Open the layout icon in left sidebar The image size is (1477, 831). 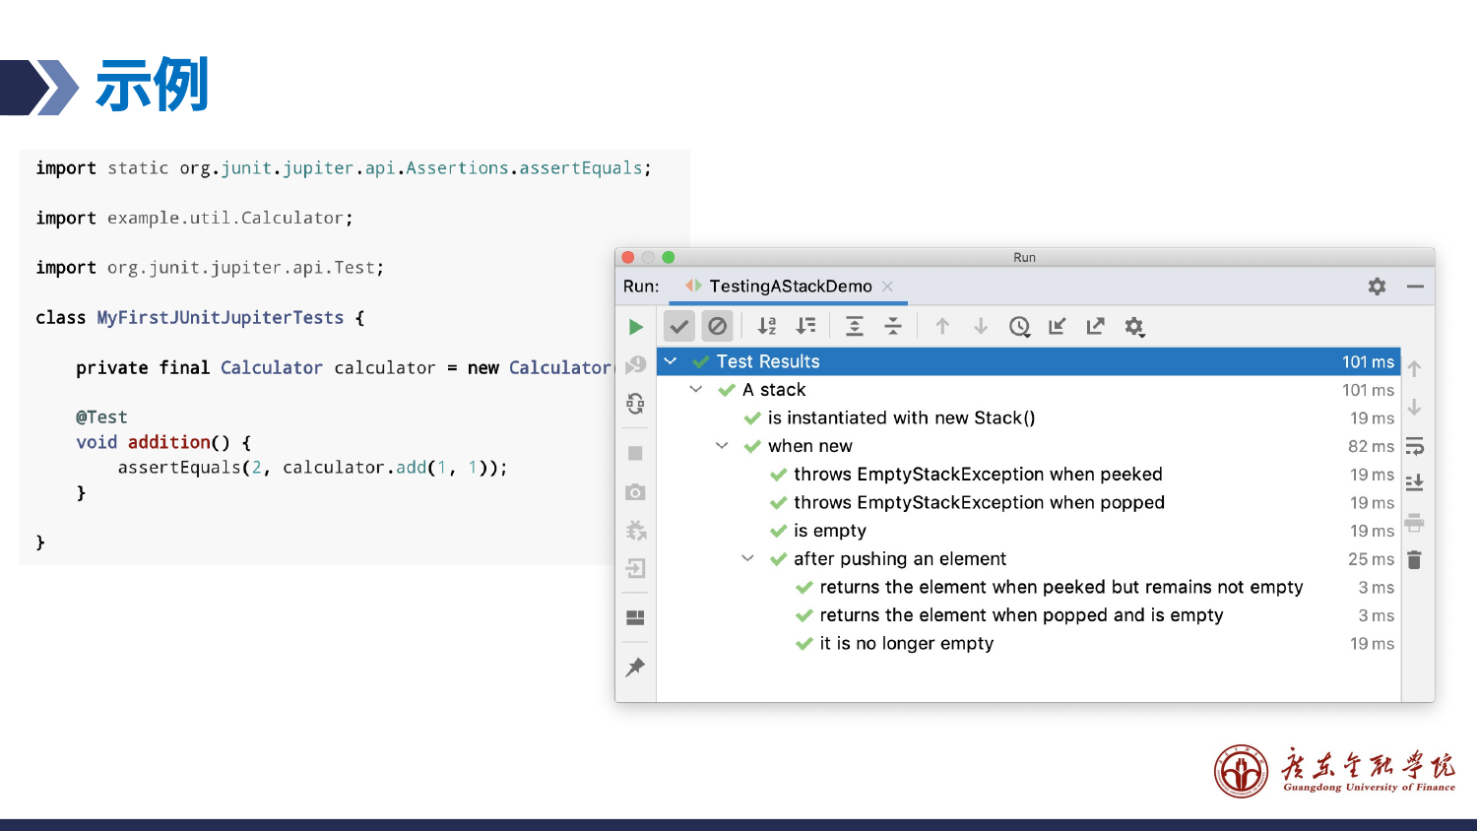point(636,617)
